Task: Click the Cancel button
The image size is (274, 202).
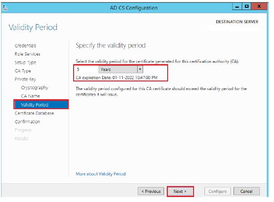Action: click(246, 191)
